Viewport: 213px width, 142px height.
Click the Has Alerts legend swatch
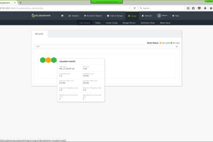[x=161, y=43]
